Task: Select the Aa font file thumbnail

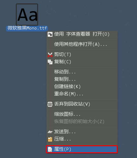Action: pyautogui.click(x=27, y=15)
